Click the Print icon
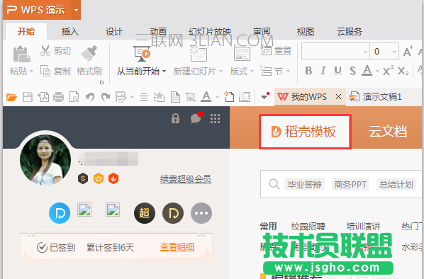 58,97
